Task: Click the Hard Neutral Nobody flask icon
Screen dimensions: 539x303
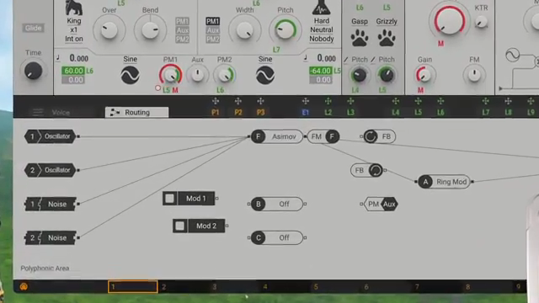Action: click(322, 8)
